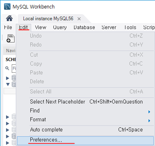Open the File menu

(8, 28)
